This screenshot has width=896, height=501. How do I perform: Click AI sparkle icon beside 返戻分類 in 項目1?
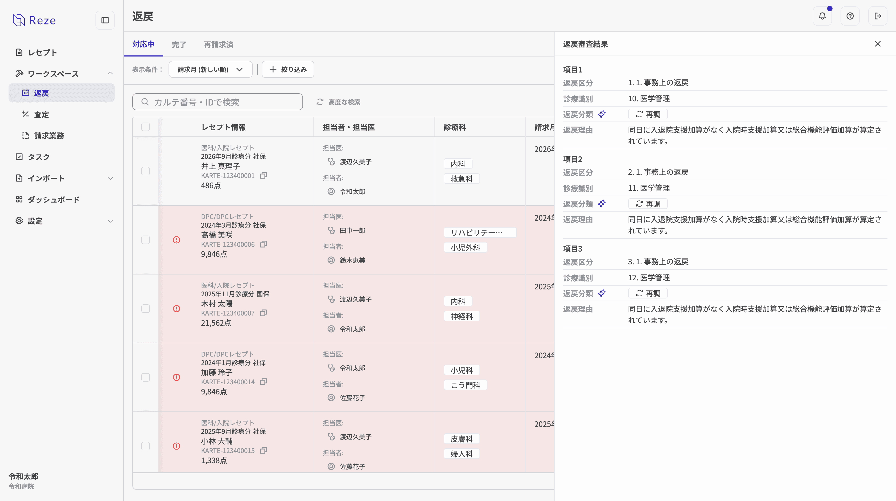602,114
